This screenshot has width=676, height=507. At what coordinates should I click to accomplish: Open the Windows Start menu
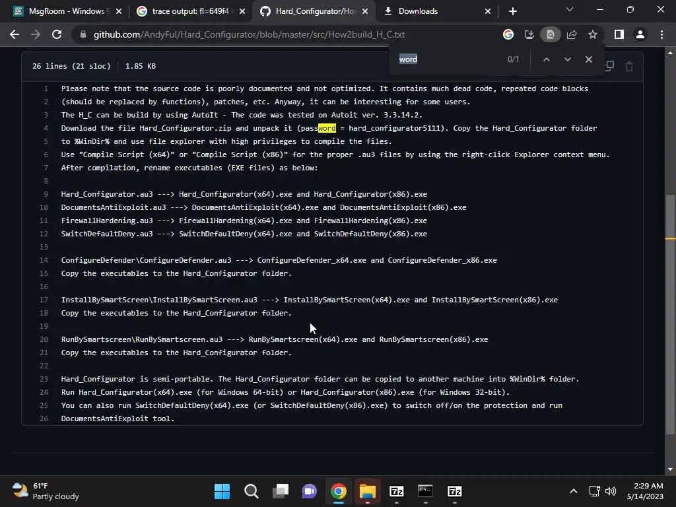[222, 491]
